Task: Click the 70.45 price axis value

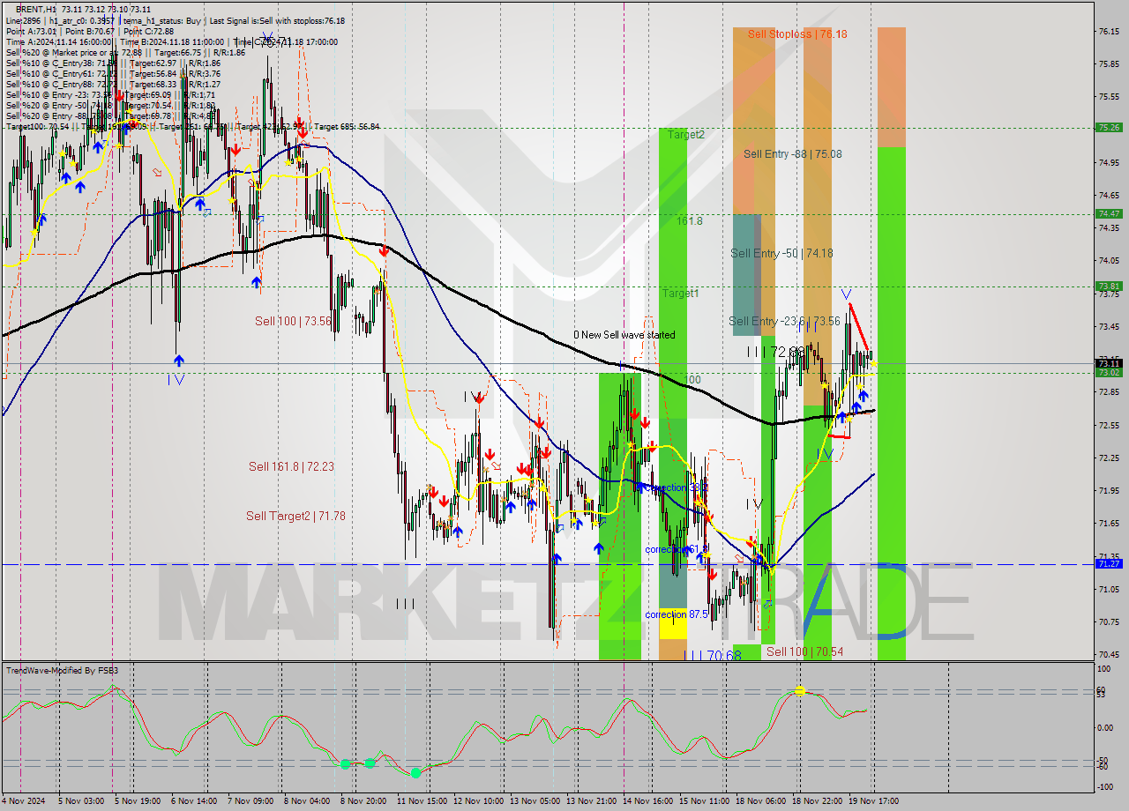Action: pos(1109,654)
